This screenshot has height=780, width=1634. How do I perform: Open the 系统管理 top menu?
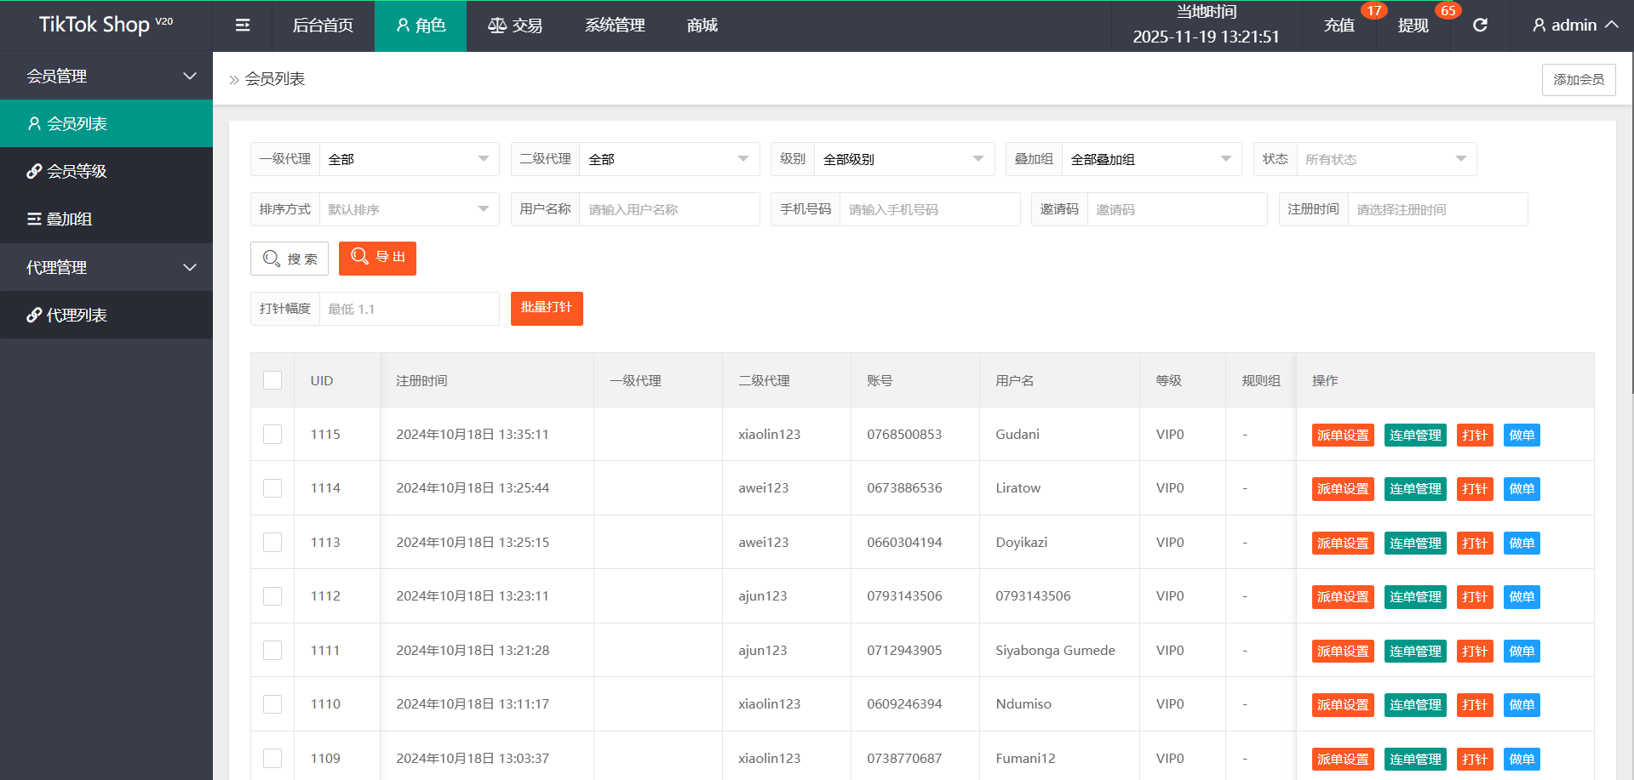click(615, 26)
